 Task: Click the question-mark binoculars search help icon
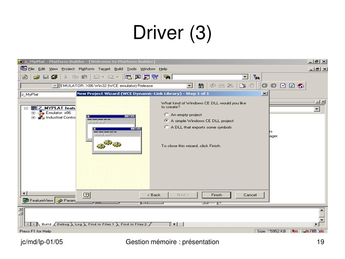pyautogui.click(x=256, y=77)
